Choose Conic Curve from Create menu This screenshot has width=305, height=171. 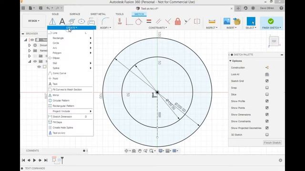[x=71, y=73]
